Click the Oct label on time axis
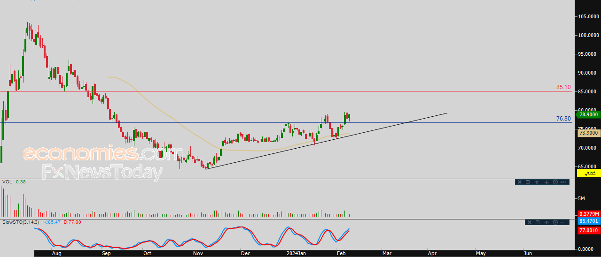This screenshot has width=601, height=257. [x=148, y=253]
